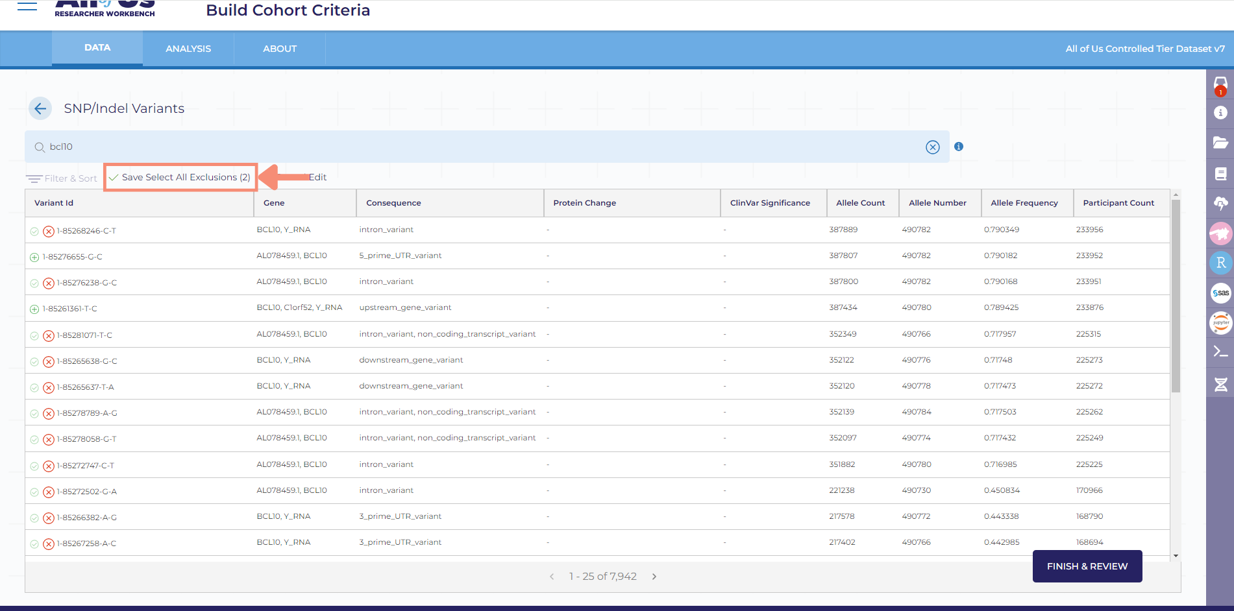
Task: Launch the pink Cromwell app icon in the sidebar
Action: coord(1220,233)
